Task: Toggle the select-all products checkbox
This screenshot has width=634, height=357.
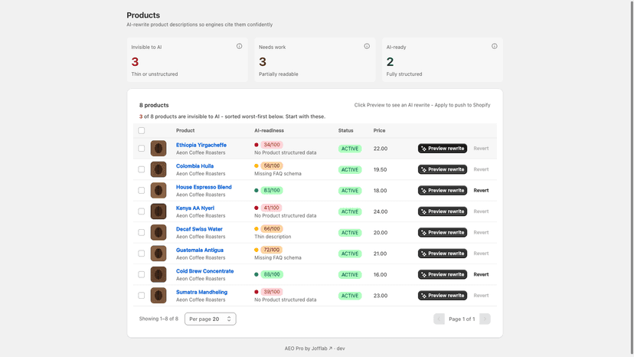Action: click(141, 130)
